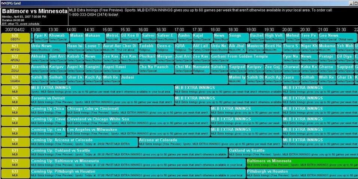The width and height of the screenshot is (358, 179).
Task: Select channel 622 APUNJ
Action: pyautogui.click(x=15, y=59)
